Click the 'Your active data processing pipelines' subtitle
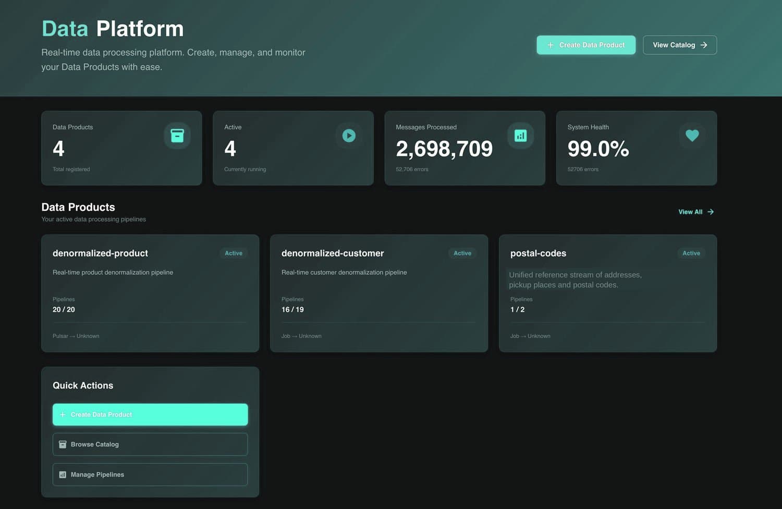 point(93,220)
